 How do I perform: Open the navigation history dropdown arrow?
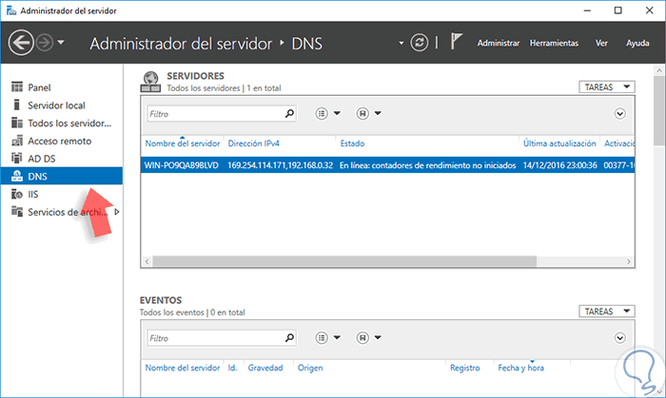[x=61, y=43]
